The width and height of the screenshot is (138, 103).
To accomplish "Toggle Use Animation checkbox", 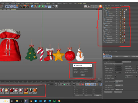I will (x=116, y=75).
